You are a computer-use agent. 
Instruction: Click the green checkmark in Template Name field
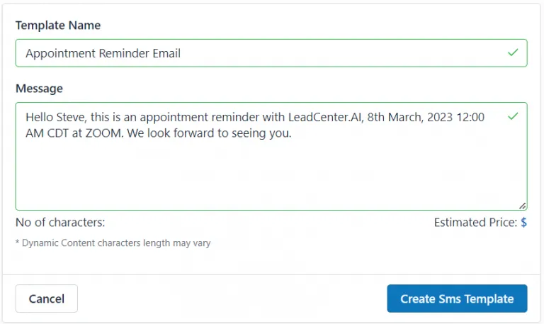click(513, 52)
